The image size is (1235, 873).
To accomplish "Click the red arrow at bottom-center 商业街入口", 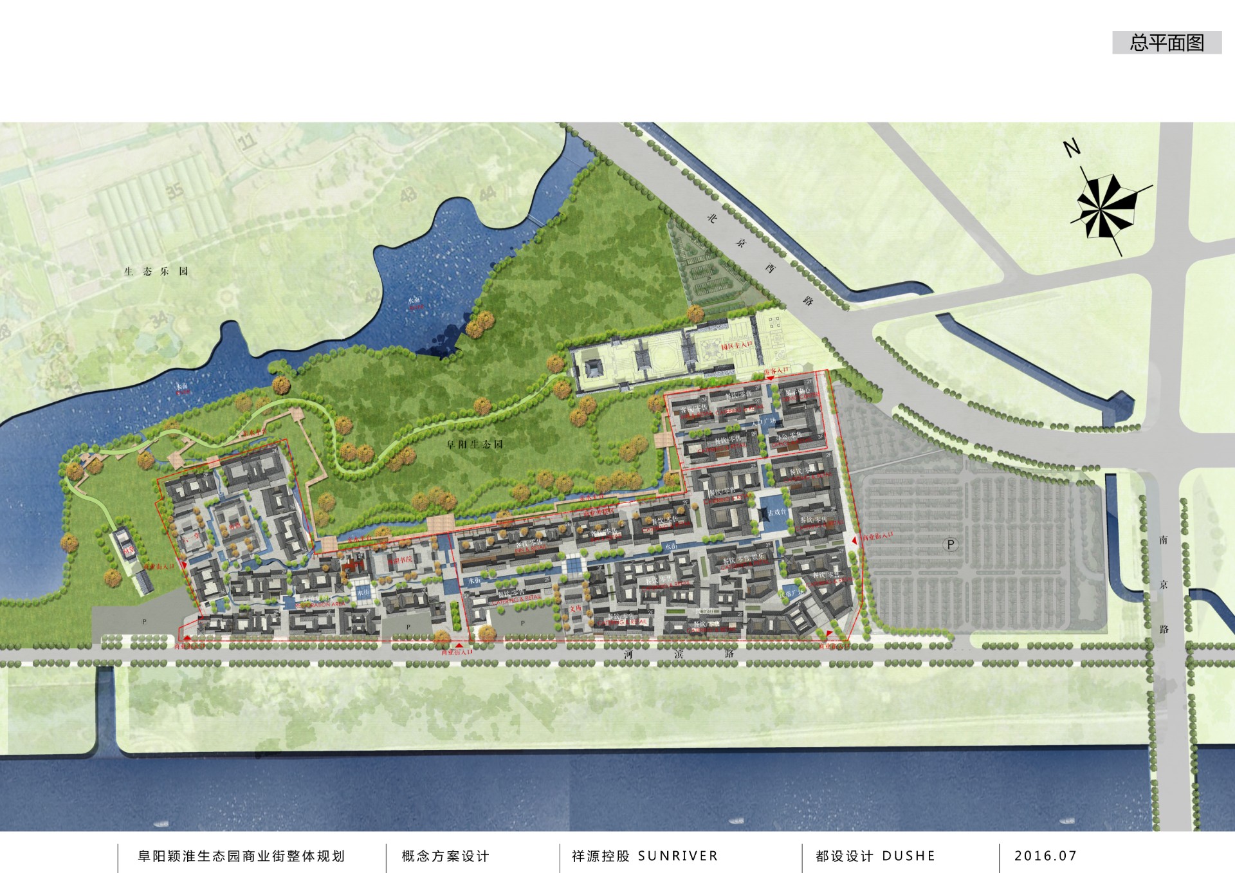I will pos(459,645).
